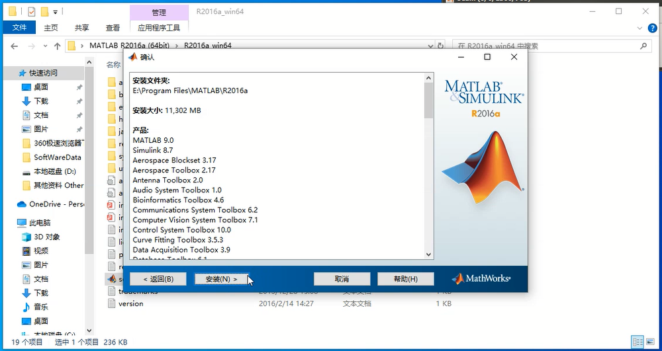Click product list scroll down arrow

point(429,254)
